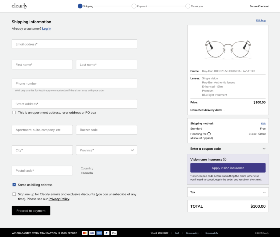Focus the First name field

coord(42,65)
